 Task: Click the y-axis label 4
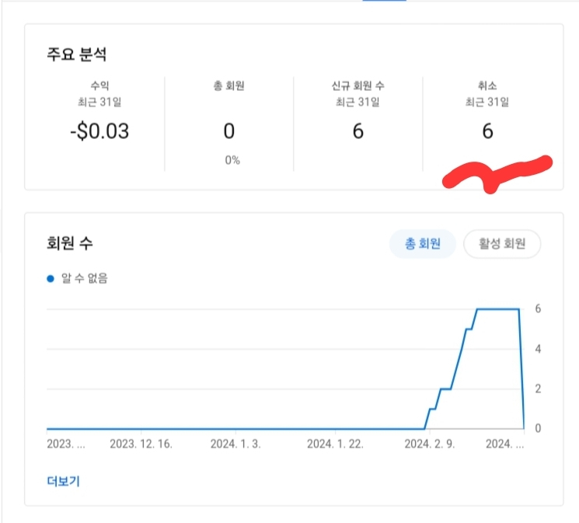(537, 349)
